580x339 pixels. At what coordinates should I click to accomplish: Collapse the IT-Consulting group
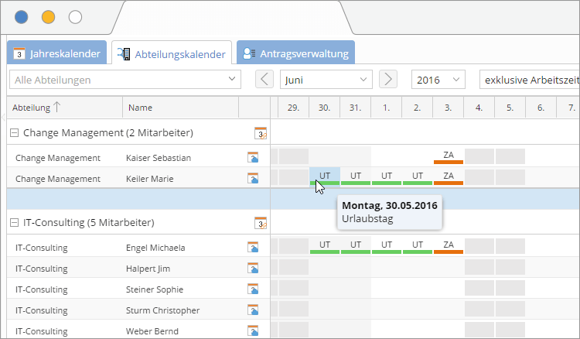[x=14, y=223]
